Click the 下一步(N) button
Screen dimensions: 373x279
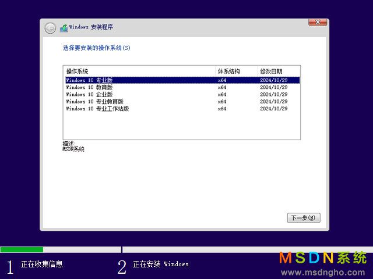[304, 217]
